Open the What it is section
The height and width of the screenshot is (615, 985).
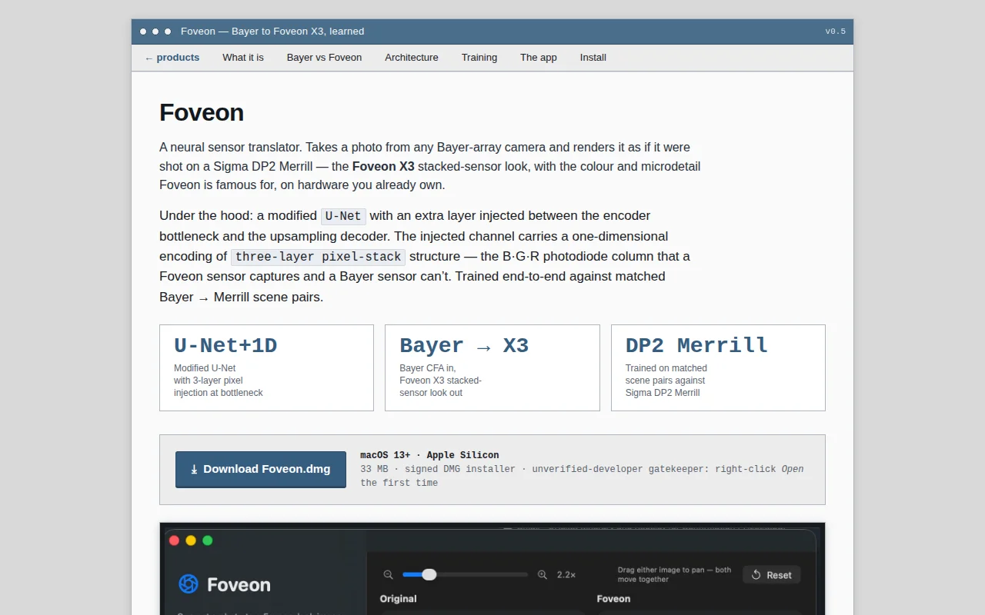(243, 58)
